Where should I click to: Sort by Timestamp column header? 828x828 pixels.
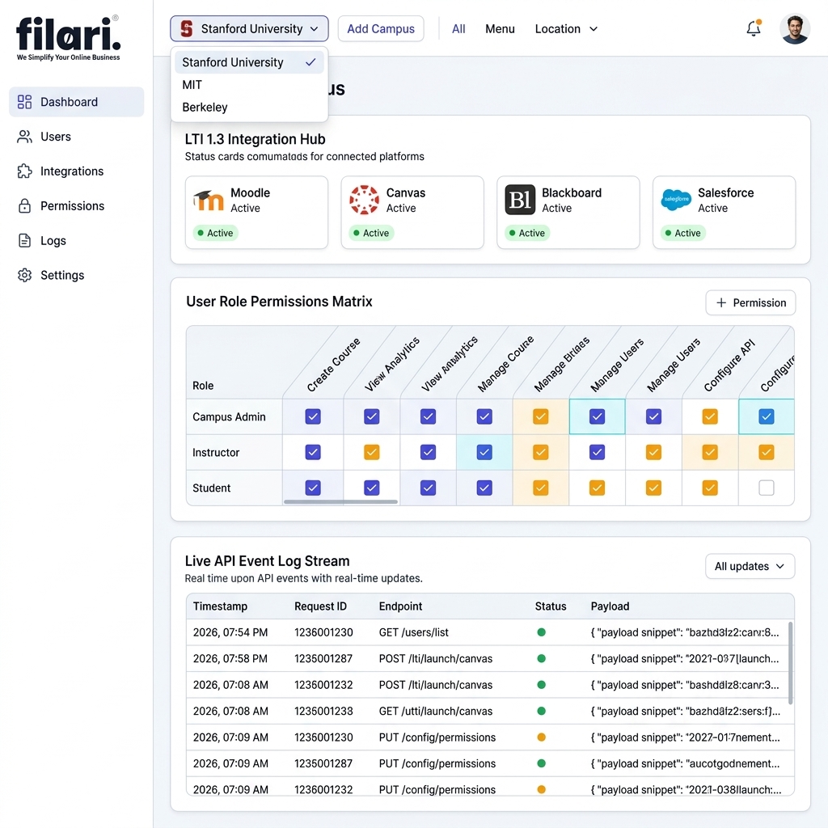point(220,606)
